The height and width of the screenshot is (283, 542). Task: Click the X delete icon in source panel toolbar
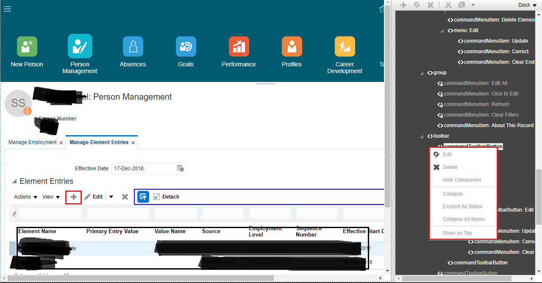430,5
